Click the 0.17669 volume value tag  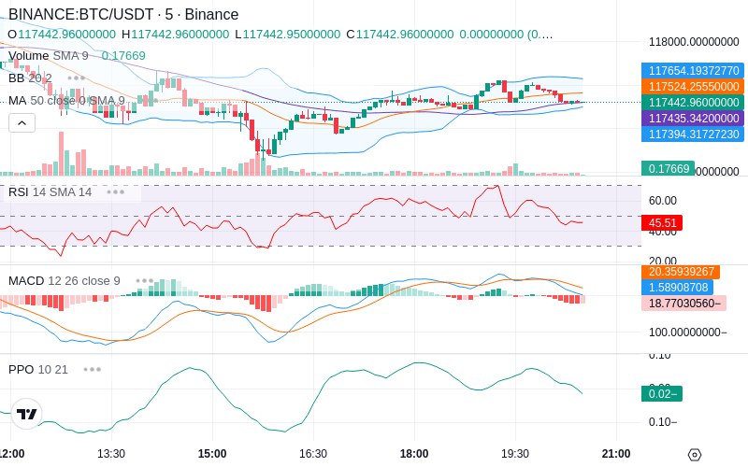coord(668,169)
